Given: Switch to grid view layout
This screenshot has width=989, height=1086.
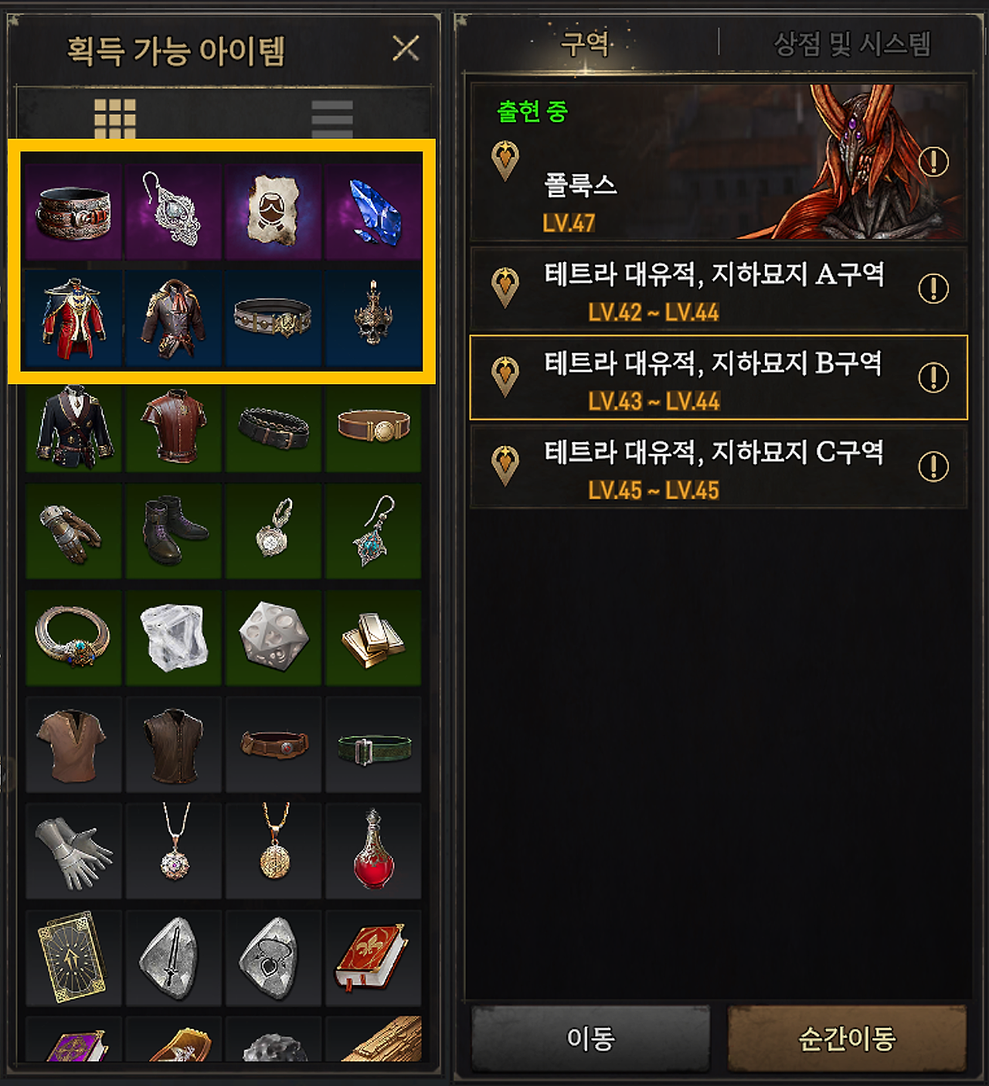Looking at the screenshot, I should tap(115, 118).
